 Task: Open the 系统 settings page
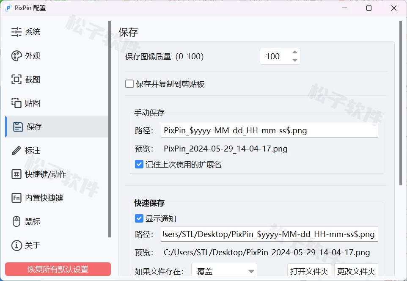57,32
